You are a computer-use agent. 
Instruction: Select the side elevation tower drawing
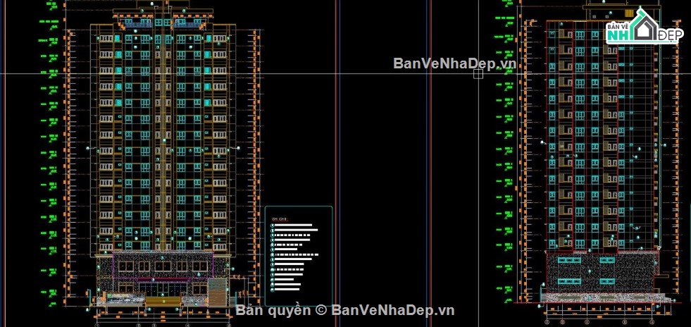point(603,154)
